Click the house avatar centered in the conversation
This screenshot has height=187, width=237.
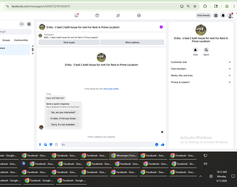(x=101, y=57)
